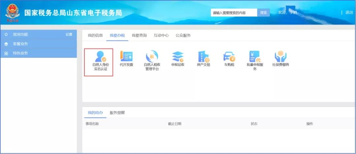Click the 截止日期 column header
This screenshot has height=154, width=356.
[175, 124]
